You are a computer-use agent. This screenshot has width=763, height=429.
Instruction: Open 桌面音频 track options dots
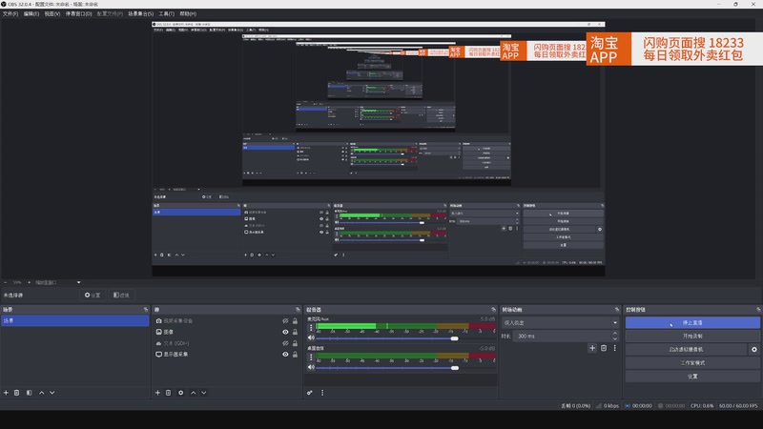coord(311,357)
